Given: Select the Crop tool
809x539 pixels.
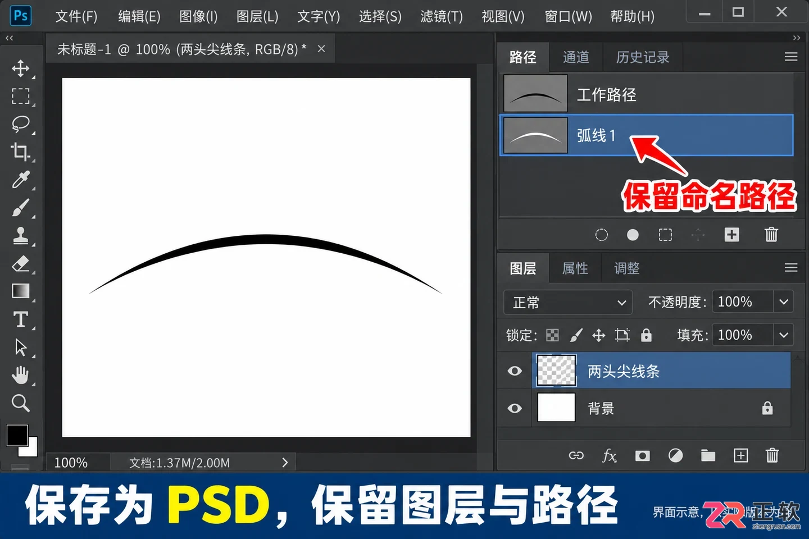Looking at the screenshot, I should click(x=21, y=152).
